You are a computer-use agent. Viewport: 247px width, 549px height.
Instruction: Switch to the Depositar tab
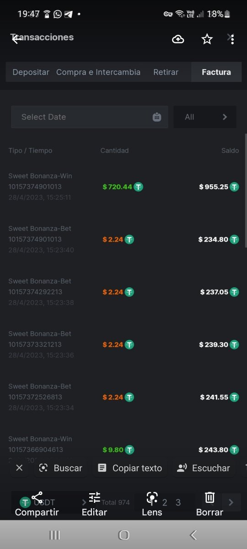point(31,72)
